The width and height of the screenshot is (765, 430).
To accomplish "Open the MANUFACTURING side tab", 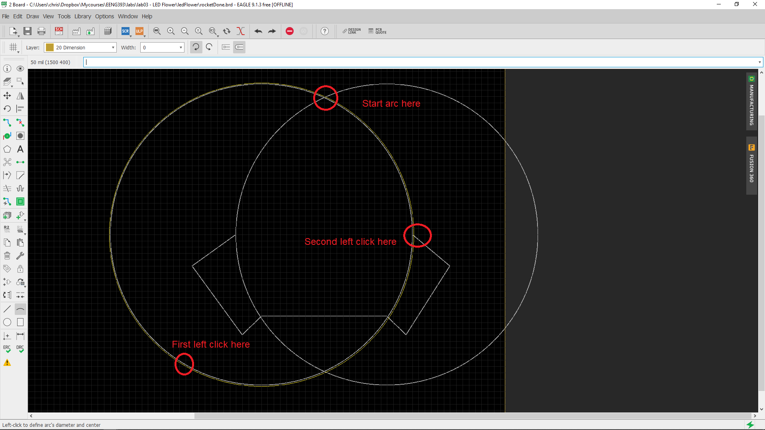I will (751, 101).
